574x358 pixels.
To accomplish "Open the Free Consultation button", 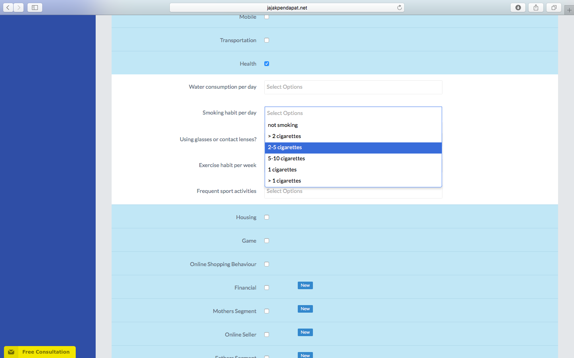I will (40, 352).
